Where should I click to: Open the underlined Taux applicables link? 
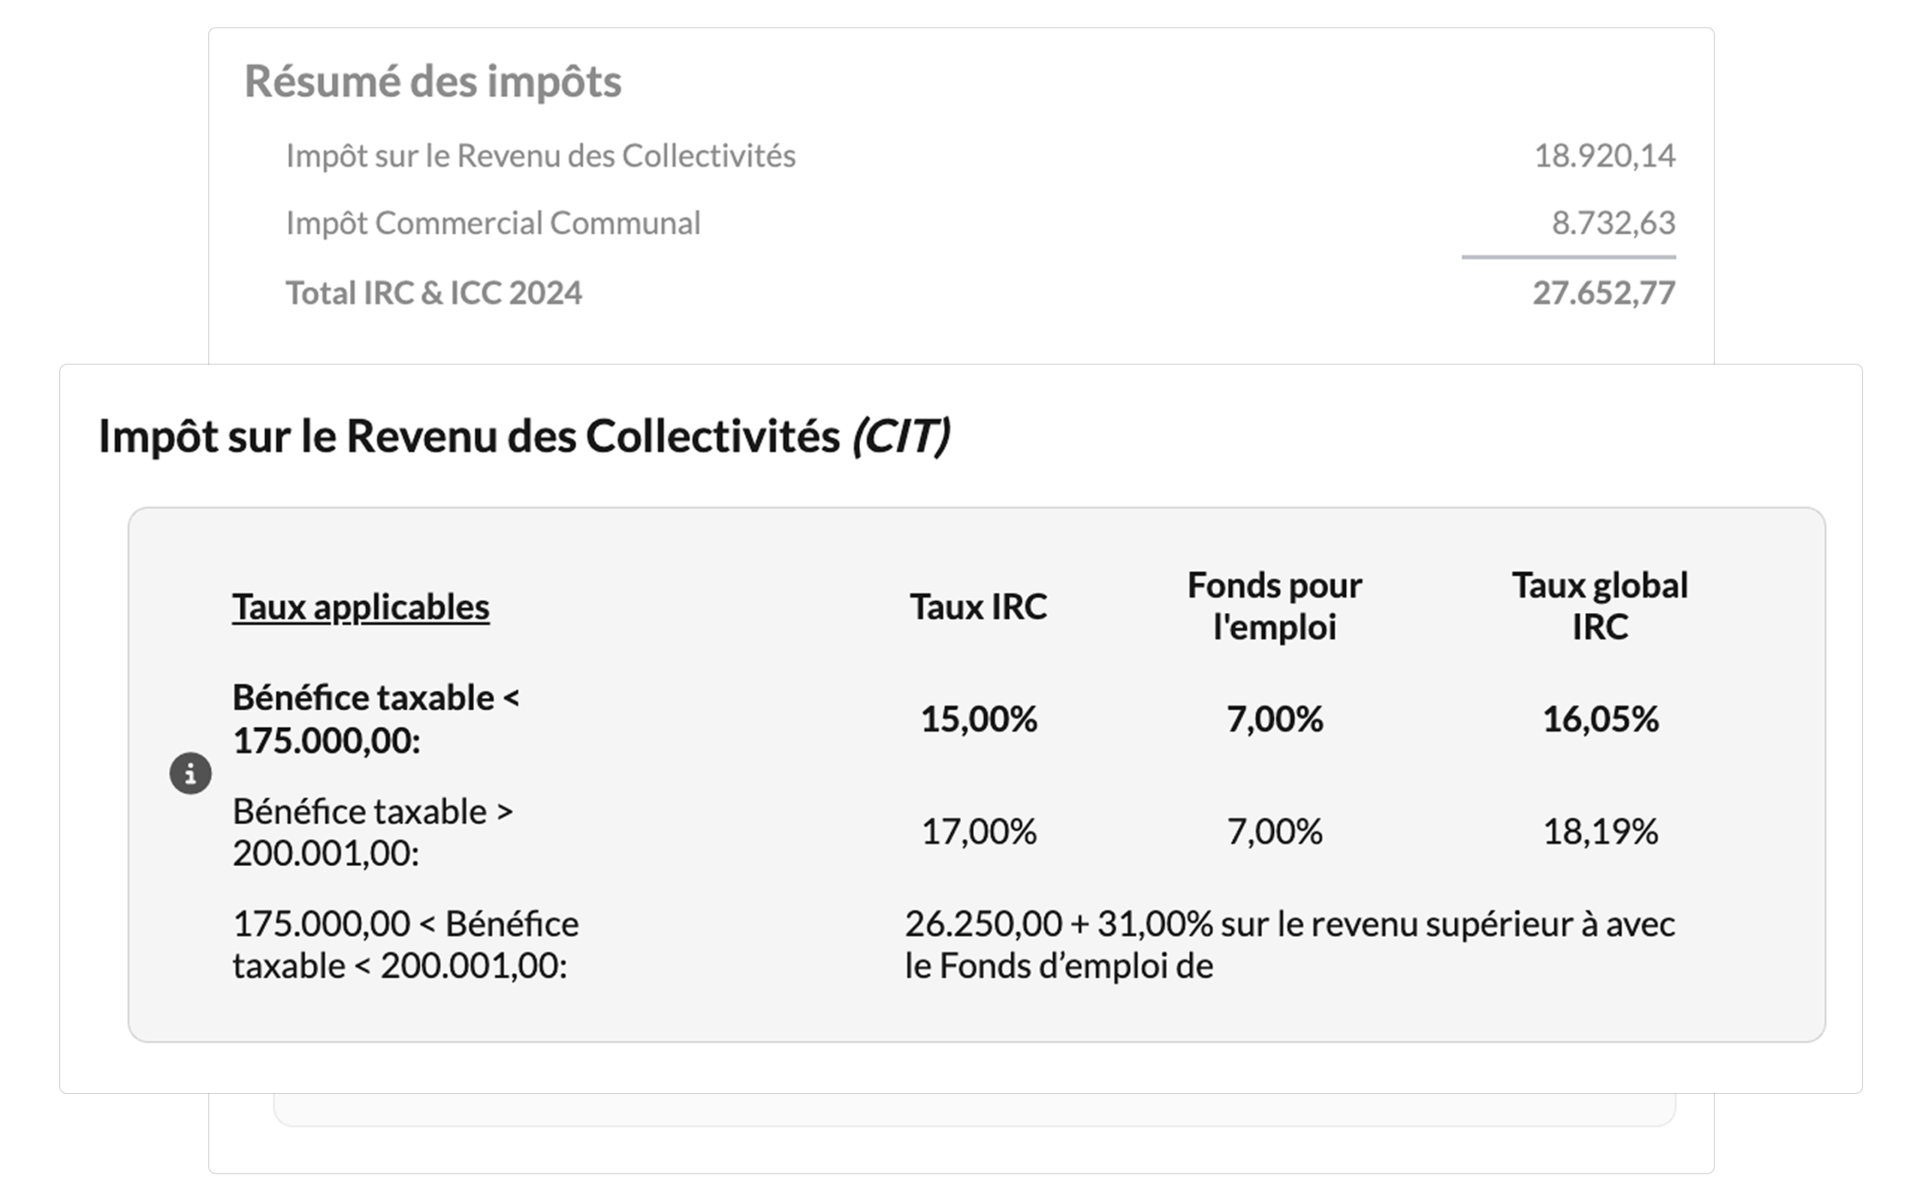click(361, 607)
